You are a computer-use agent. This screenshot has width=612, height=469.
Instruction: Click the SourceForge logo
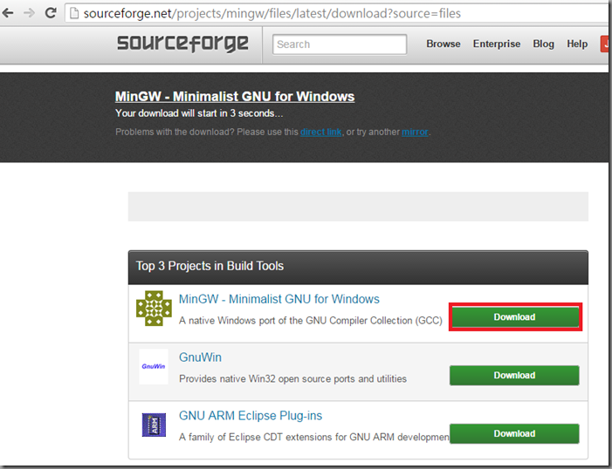point(182,44)
